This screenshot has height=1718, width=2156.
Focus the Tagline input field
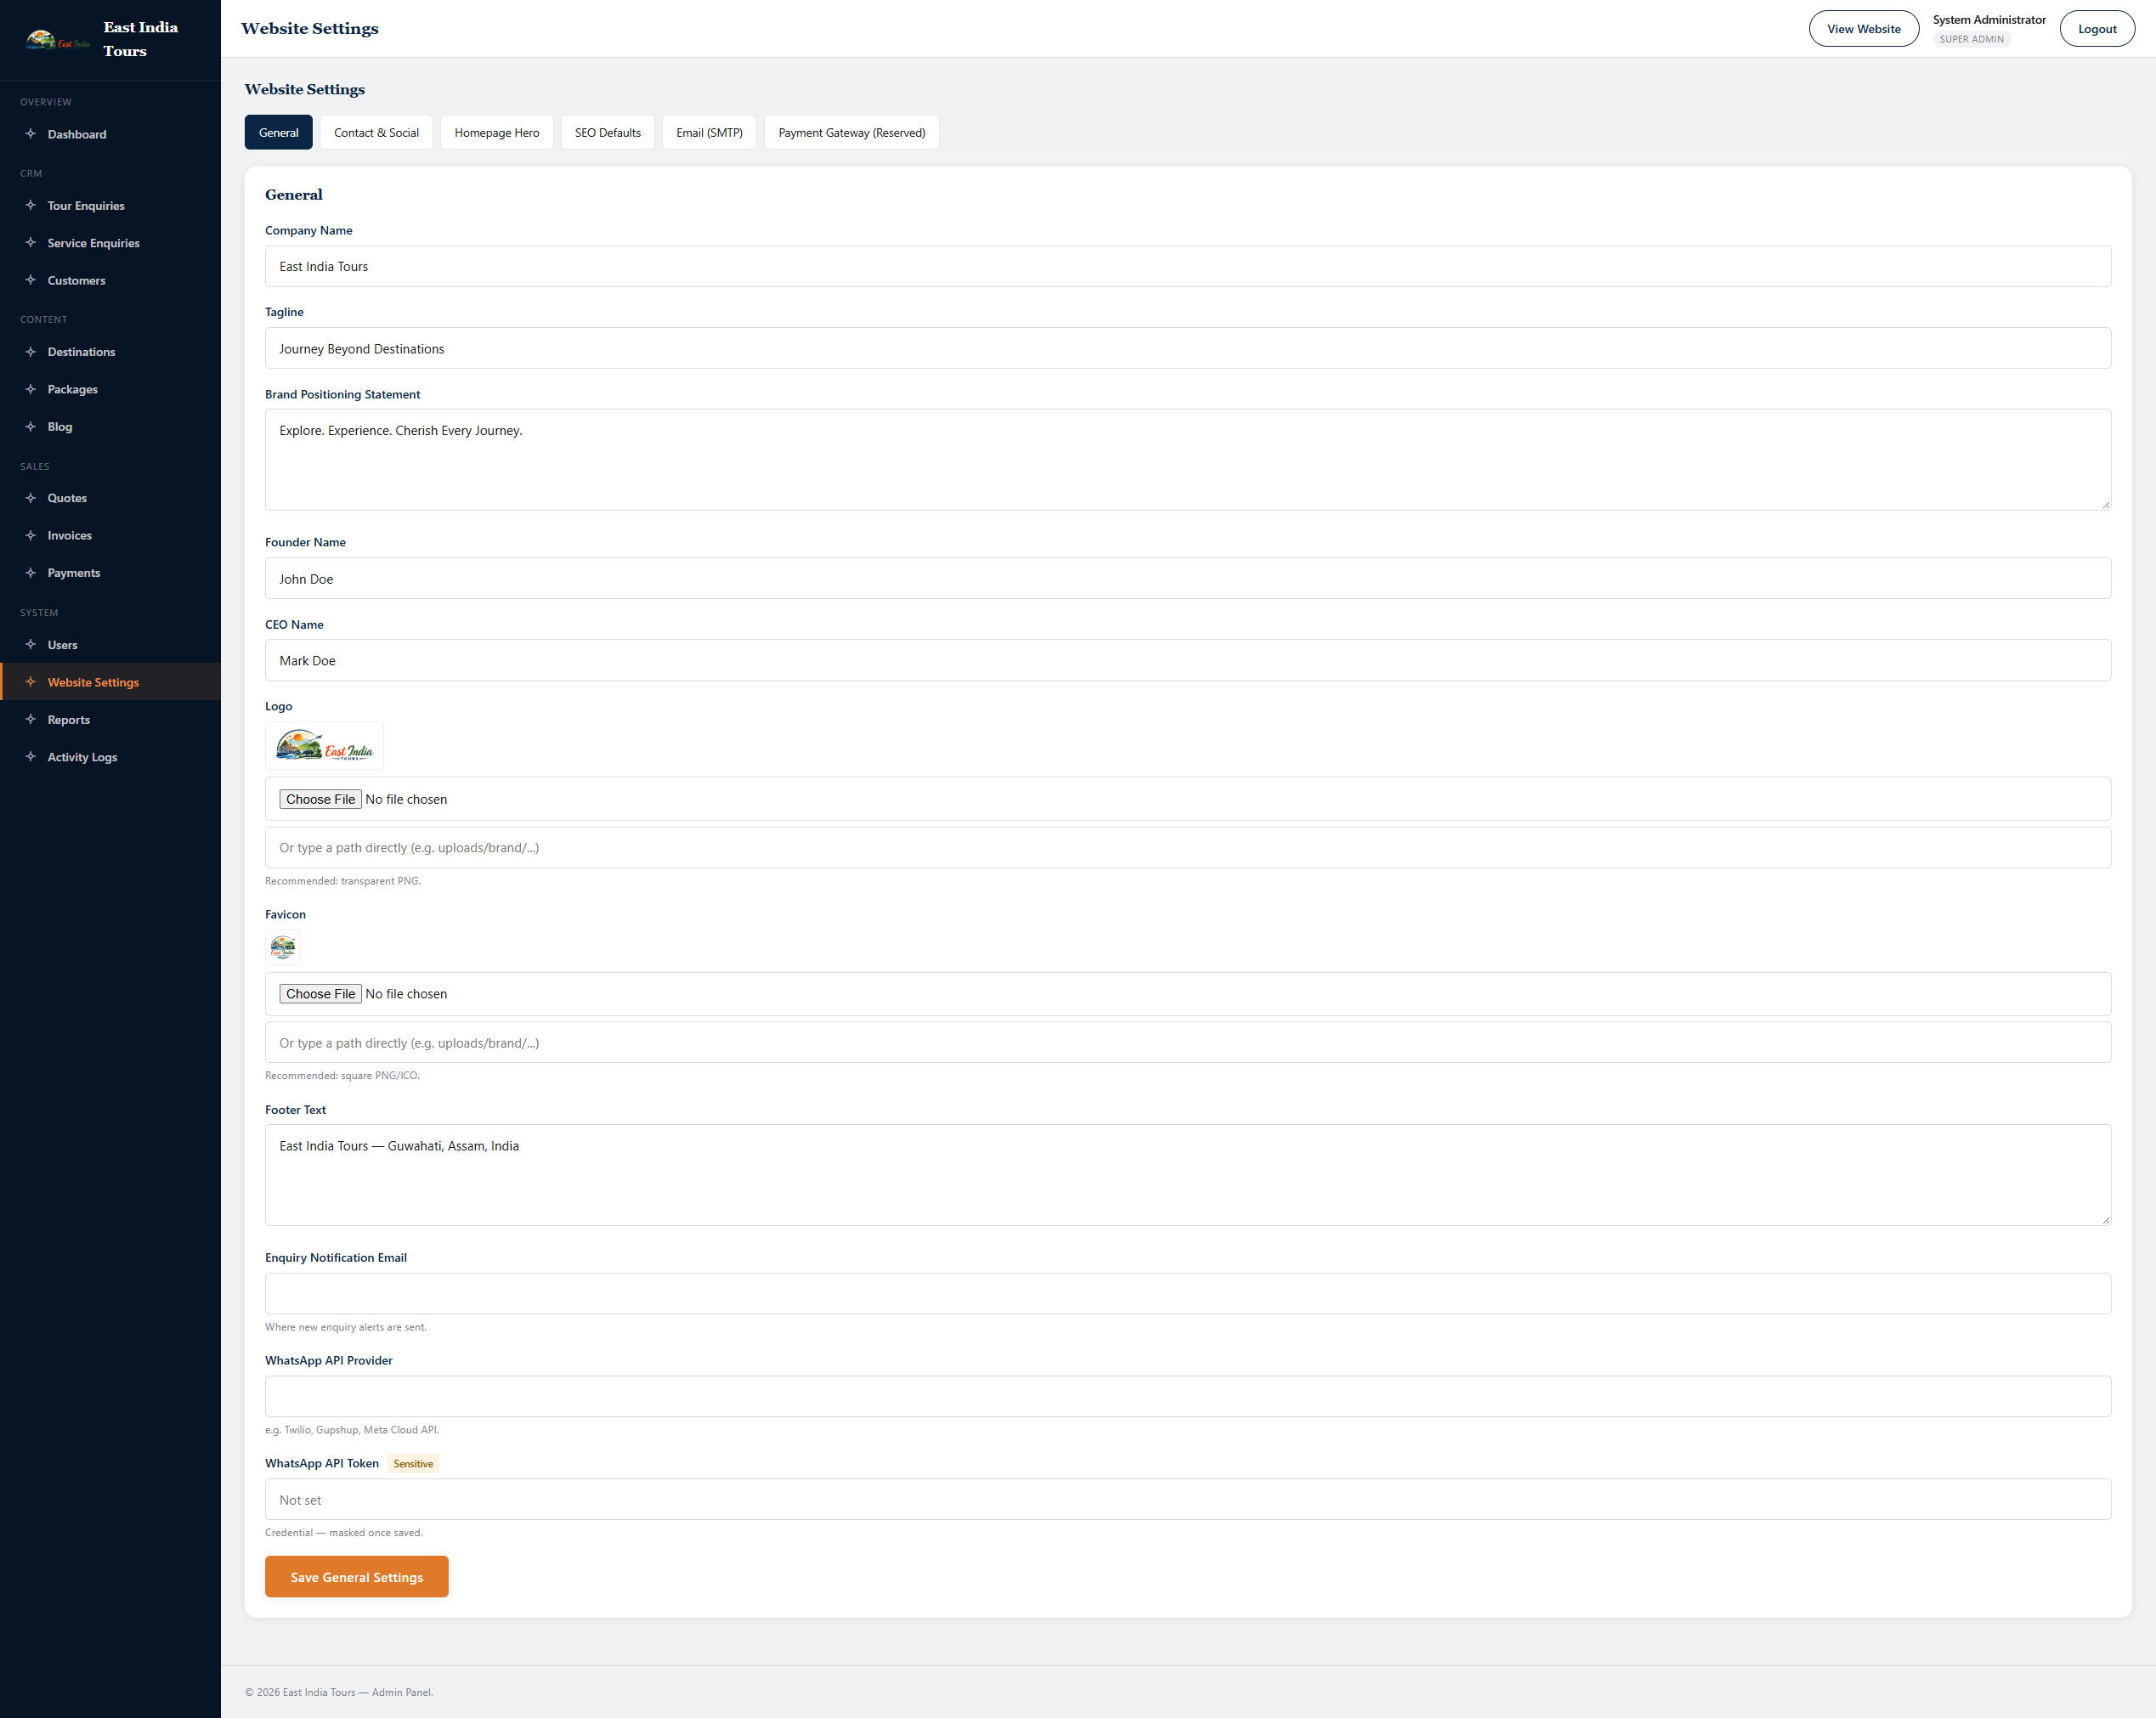coord(1188,349)
